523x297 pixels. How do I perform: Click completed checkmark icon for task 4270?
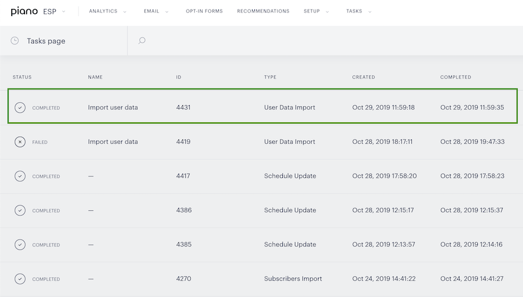20,279
